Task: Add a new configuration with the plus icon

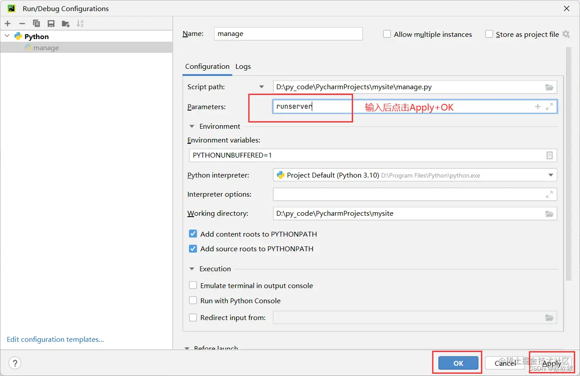Action: point(8,24)
